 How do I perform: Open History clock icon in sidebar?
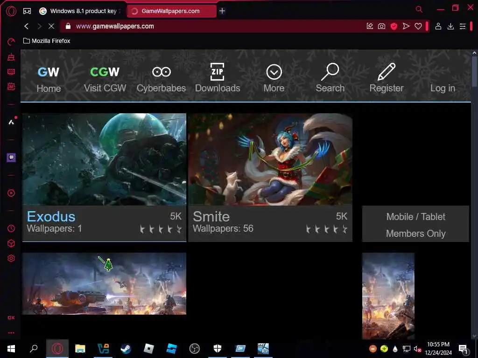coord(11,228)
